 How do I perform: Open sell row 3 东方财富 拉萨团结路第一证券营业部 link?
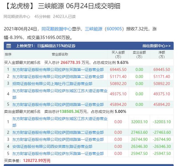coord(58,139)
